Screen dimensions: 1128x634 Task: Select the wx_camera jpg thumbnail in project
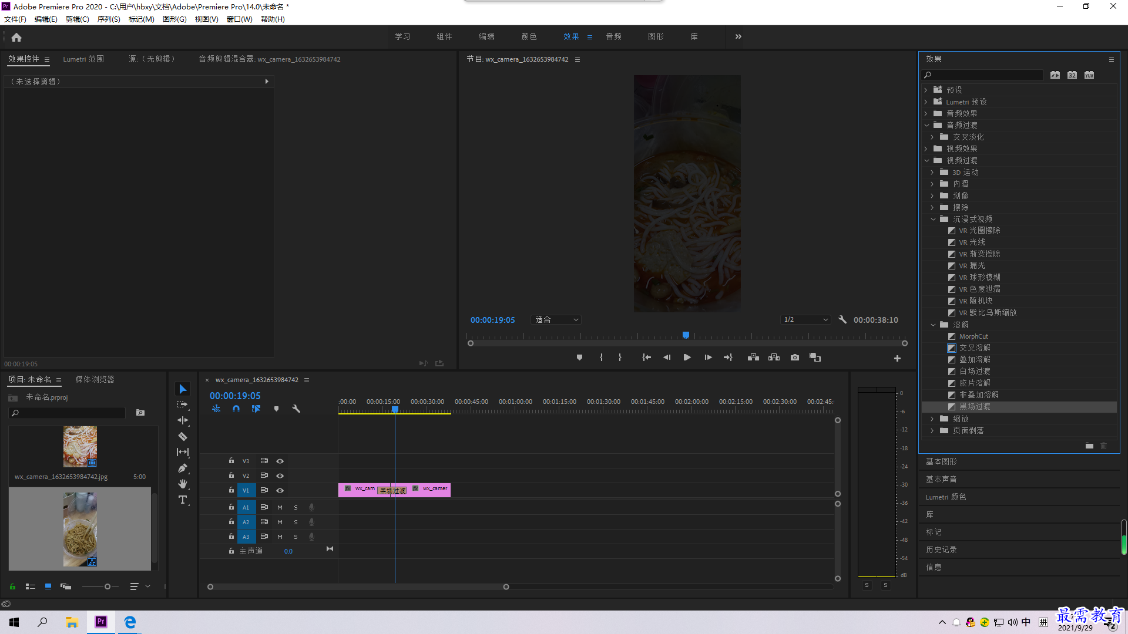click(x=80, y=447)
